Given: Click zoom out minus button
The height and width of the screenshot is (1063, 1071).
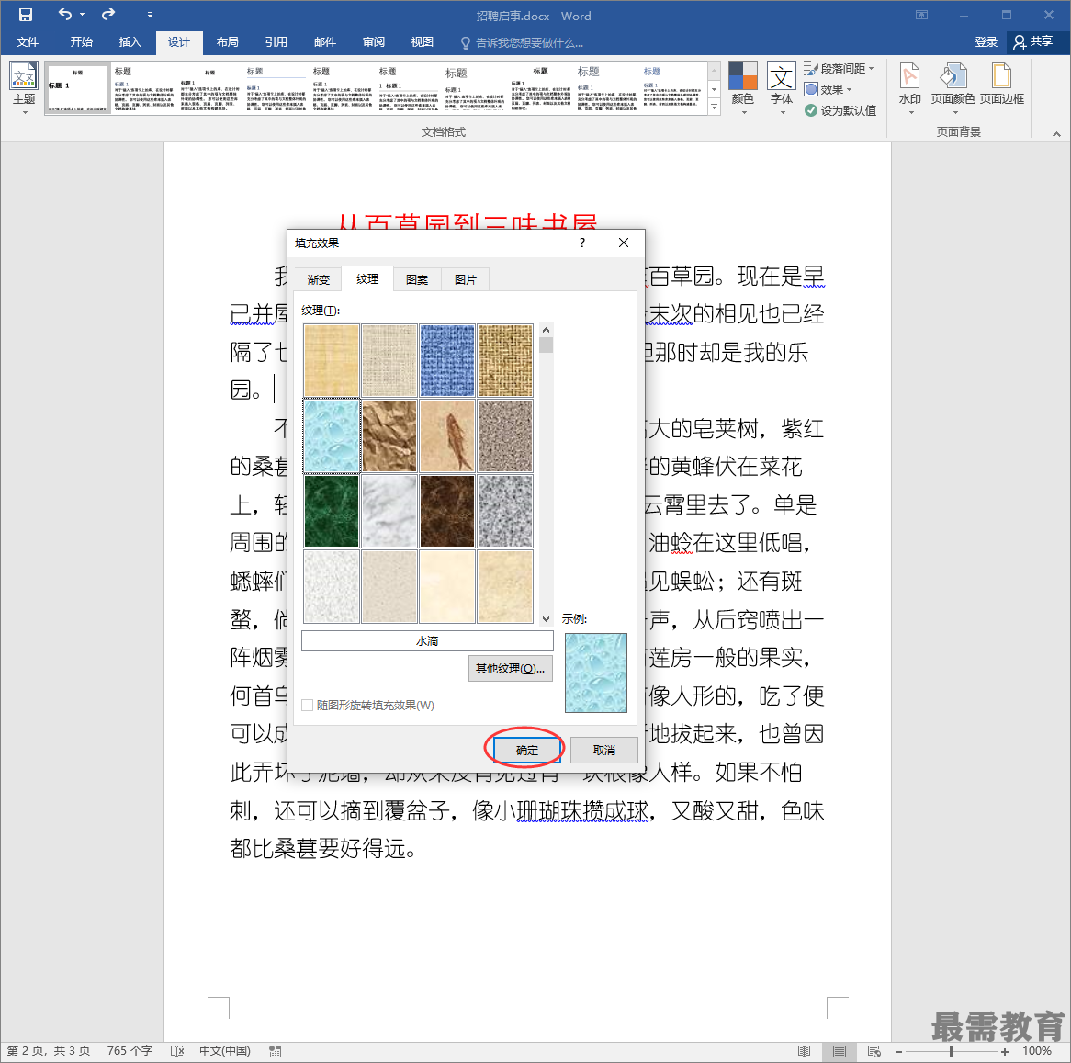Looking at the screenshot, I should (x=899, y=1051).
